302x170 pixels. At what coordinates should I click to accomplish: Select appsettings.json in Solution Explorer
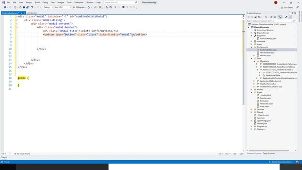pyautogui.click(x=264, y=121)
